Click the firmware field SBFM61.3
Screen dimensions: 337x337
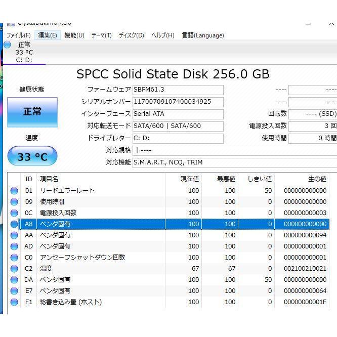(178, 90)
